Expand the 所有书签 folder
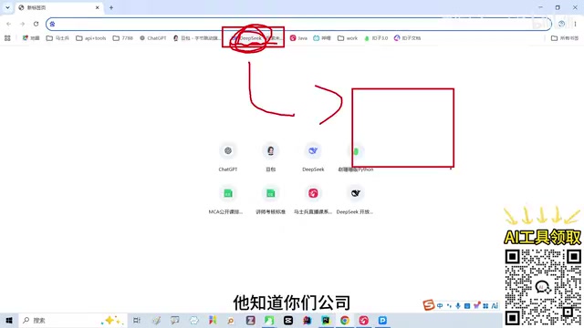584x328 pixels. click(x=565, y=38)
